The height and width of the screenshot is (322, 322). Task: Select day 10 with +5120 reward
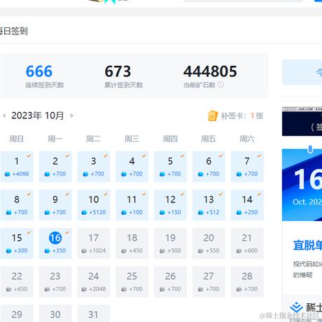tap(94, 205)
